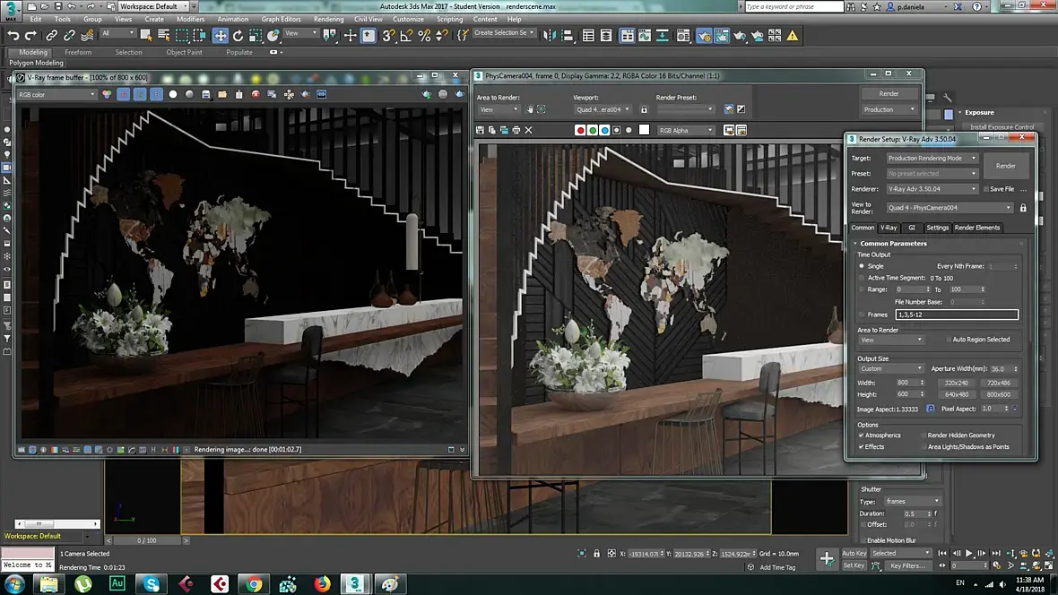Click Save image icon in PhysCamera004 window
1058x595 pixels.
click(x=481, y=130)
